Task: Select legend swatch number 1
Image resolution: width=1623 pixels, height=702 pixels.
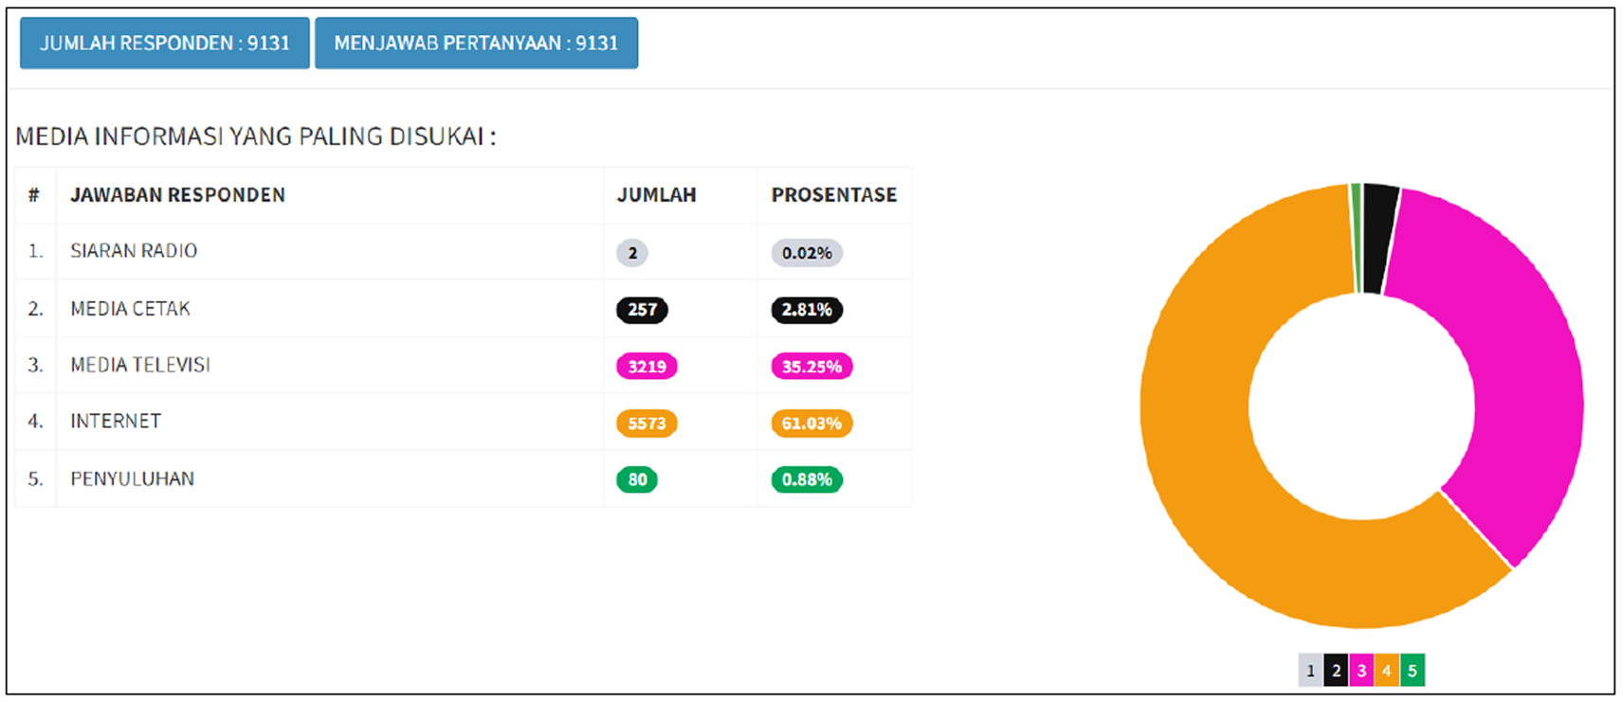Action: click(1310, 670)
